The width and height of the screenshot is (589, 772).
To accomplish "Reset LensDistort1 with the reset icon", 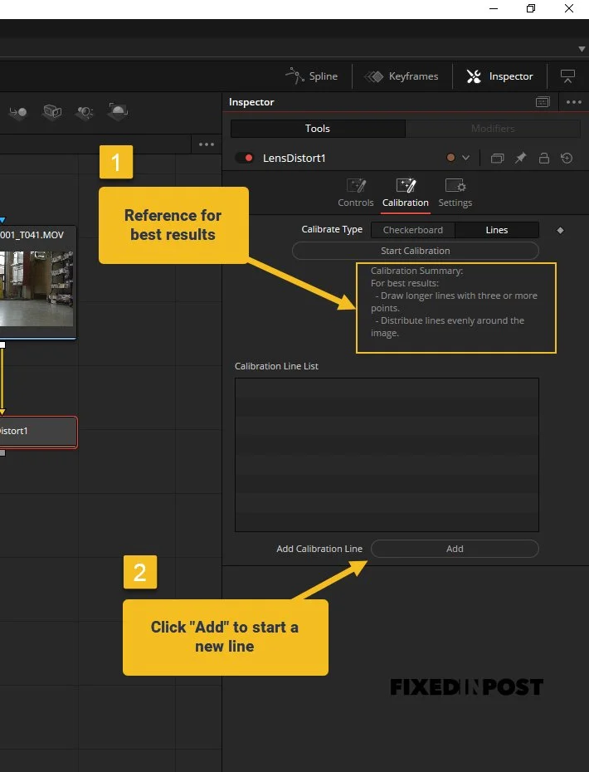I will coord(567,158).
